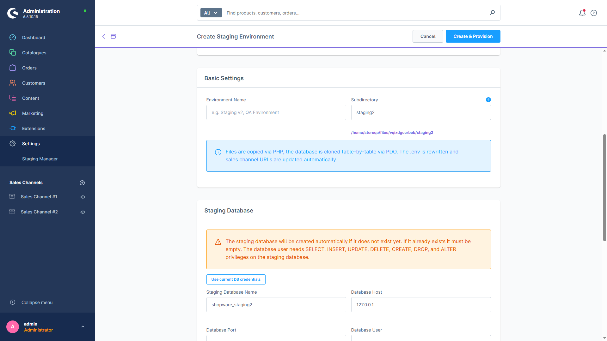Click the Extensions plug icon
Viewport: 607px width, 341px height.
click(x=13, y=129)
